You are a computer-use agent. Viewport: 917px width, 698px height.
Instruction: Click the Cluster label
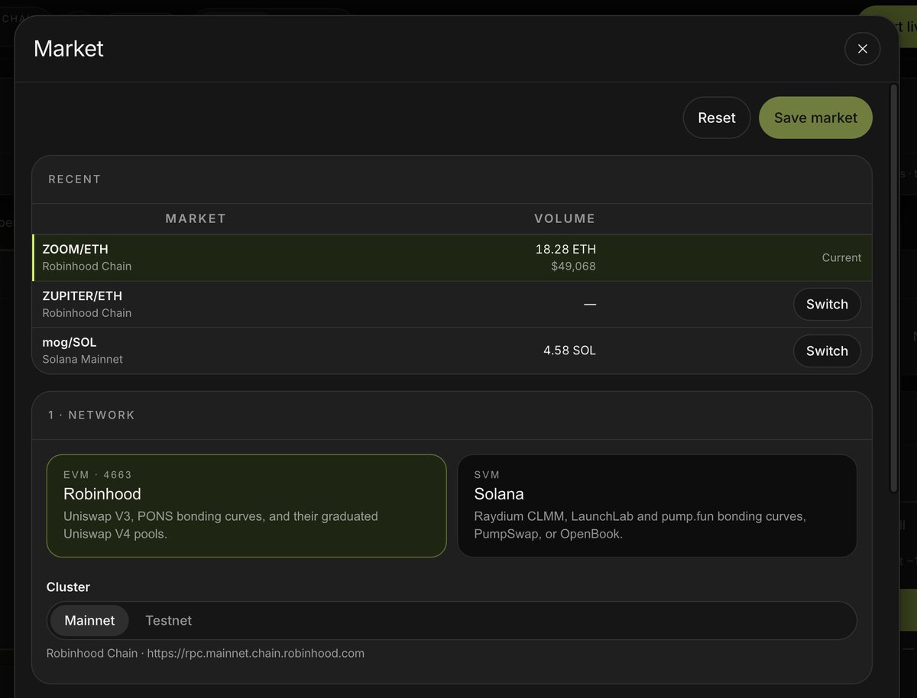click(68, 587)
